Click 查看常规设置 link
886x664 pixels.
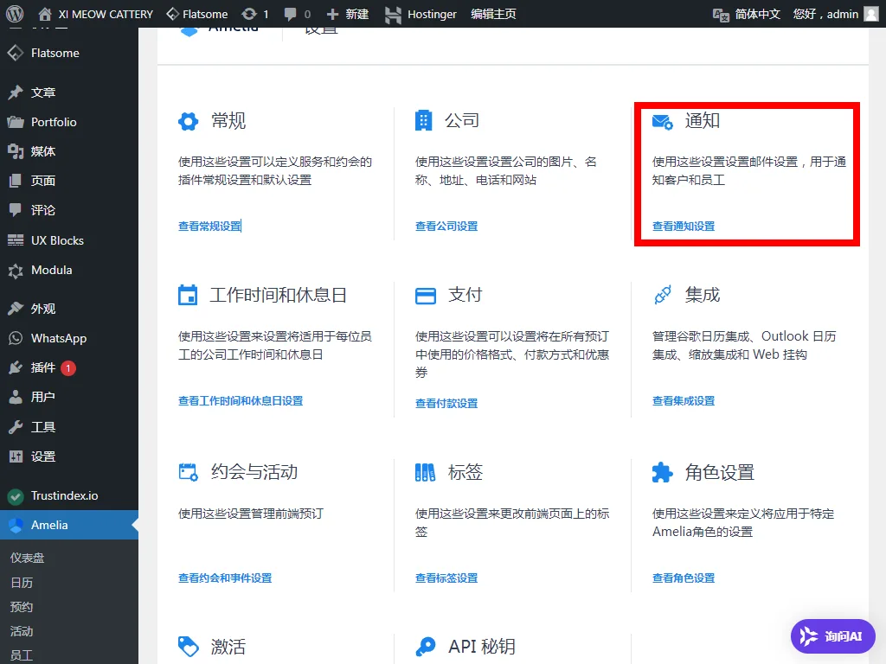pyautogui.click(x=209, y=227)
